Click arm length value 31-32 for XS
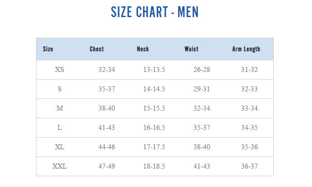This screenshot has width=312, height=187. (x=250, y=70)
